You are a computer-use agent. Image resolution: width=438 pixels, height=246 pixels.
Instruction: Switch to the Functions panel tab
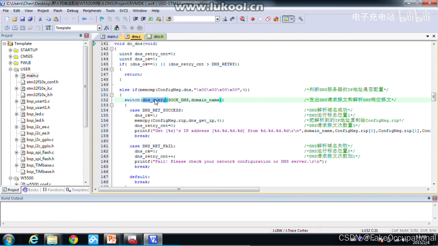[x=53, y=190]
